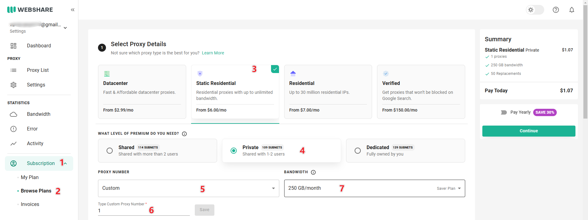Select the Datacenter proxy card

142,92
